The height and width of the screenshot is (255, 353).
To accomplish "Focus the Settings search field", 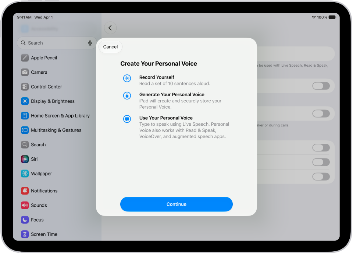I will 57,43.
